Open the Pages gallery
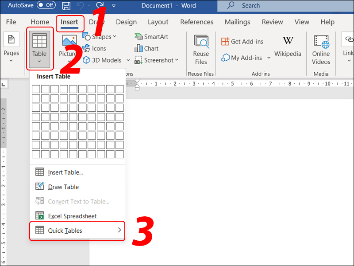This screenshot has width=354, height=266. pyautogui.click(x=11, y=47)
